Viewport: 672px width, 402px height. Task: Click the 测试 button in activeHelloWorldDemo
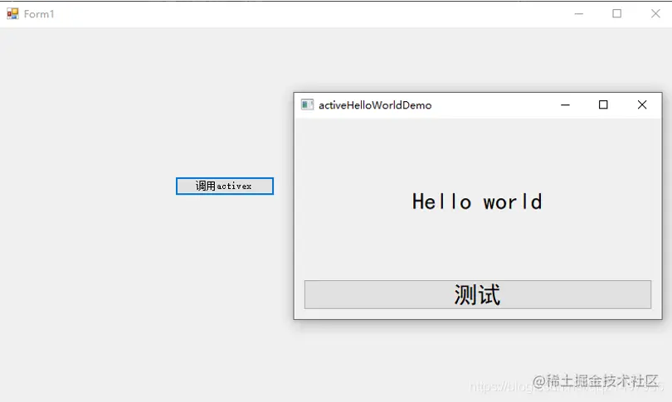pyautogui.click(x=477, y=294)
